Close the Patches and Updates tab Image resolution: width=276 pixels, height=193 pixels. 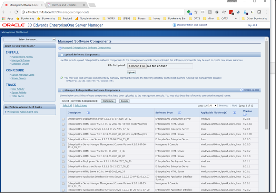point(84,5)
